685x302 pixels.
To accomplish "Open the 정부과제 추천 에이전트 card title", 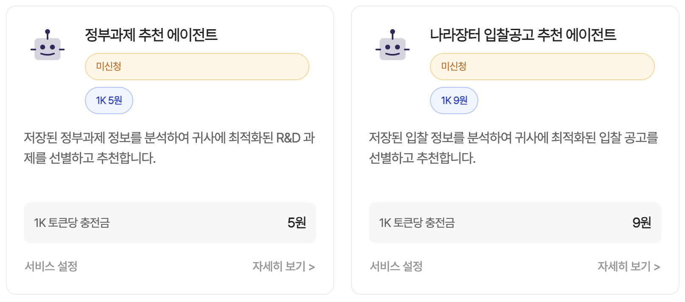I will pyautogui.click(x=151, y=35).
